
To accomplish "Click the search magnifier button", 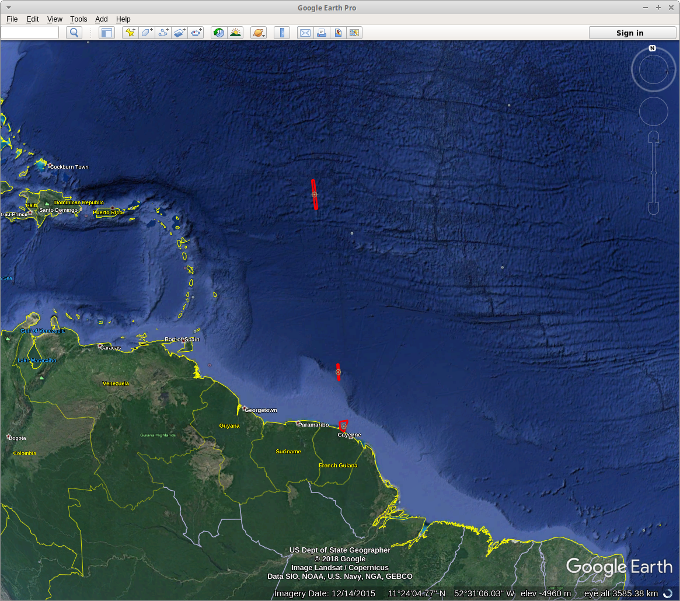I will (x=74, y=33).
